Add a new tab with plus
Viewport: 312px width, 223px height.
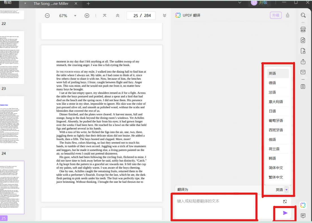(88, 4)
